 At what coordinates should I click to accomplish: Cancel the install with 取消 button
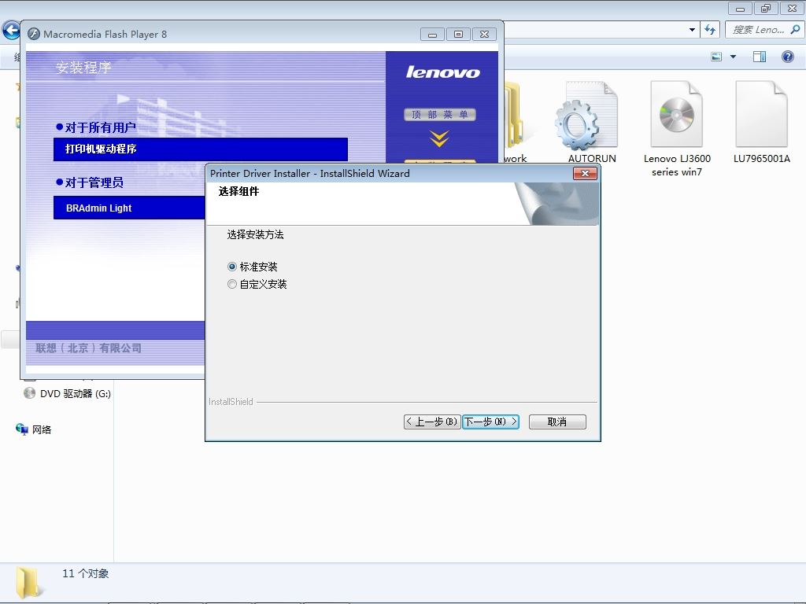click(x=557, y=422)
